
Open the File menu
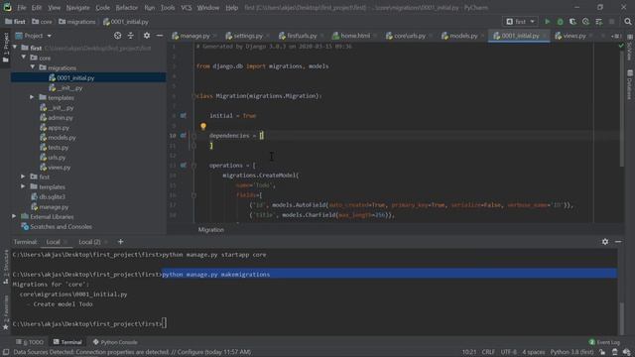[22, 8]
